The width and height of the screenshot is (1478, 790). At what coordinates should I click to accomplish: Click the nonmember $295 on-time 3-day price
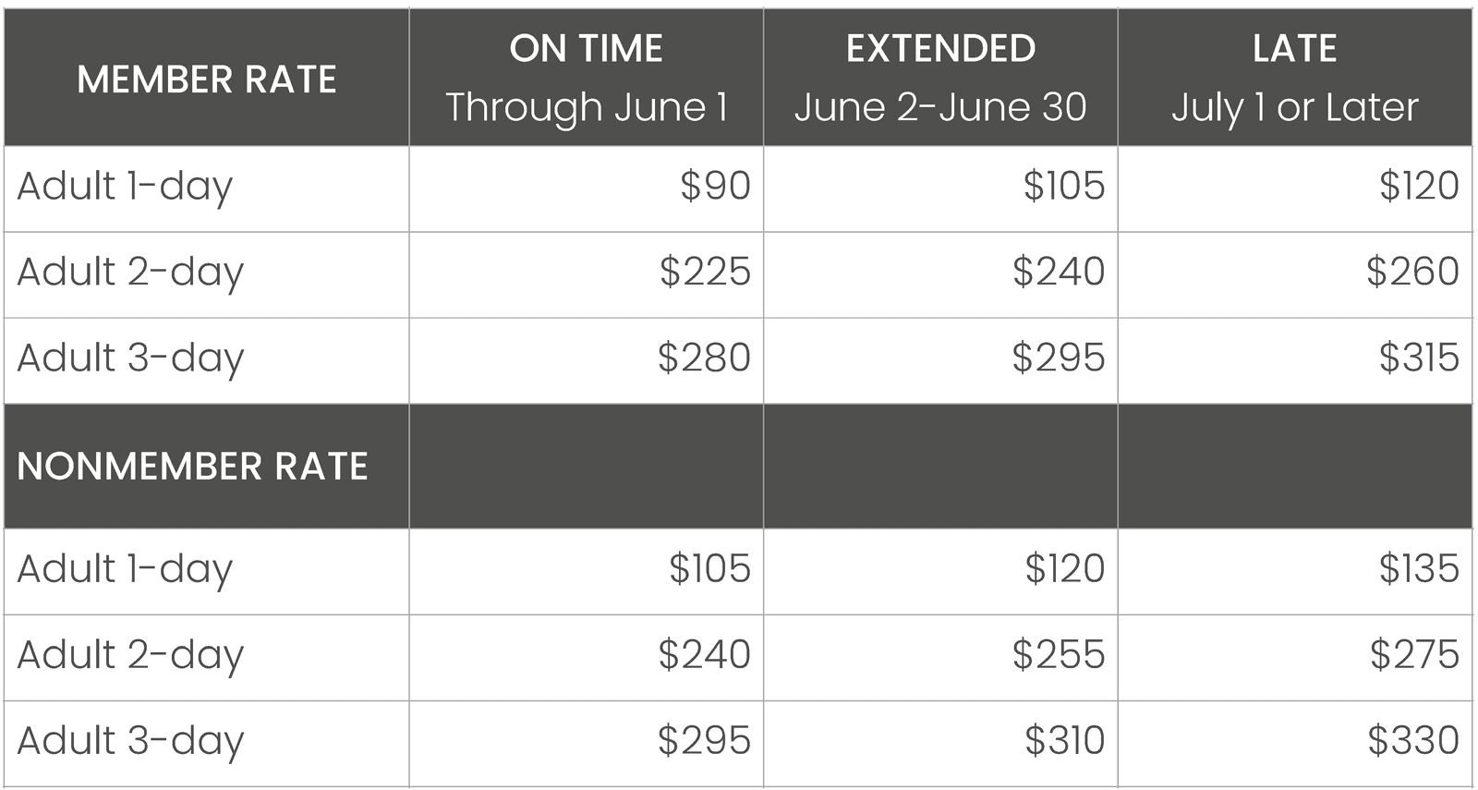click(x=704, y=740)
